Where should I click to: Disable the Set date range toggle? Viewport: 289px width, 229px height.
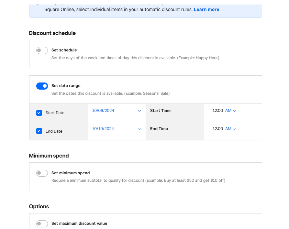point(42,86)
